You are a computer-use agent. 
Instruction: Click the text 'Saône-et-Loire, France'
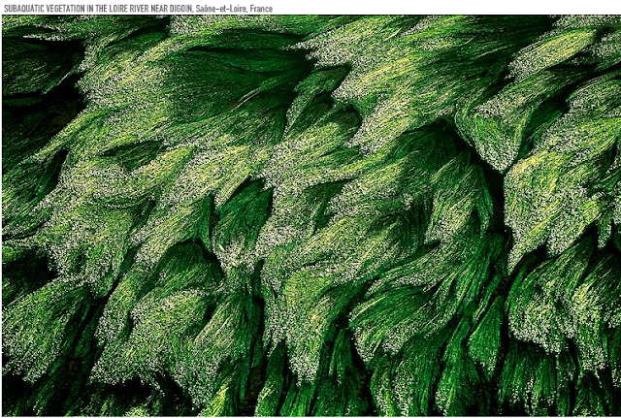click(x=234, y=9)
